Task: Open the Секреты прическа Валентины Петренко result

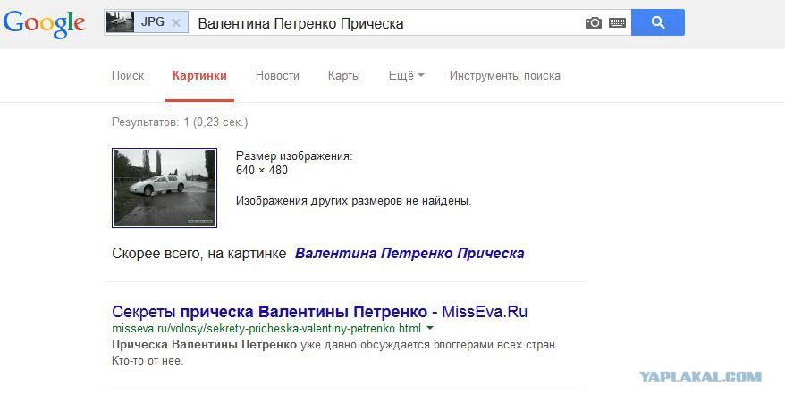Action: tap(319, 312)
